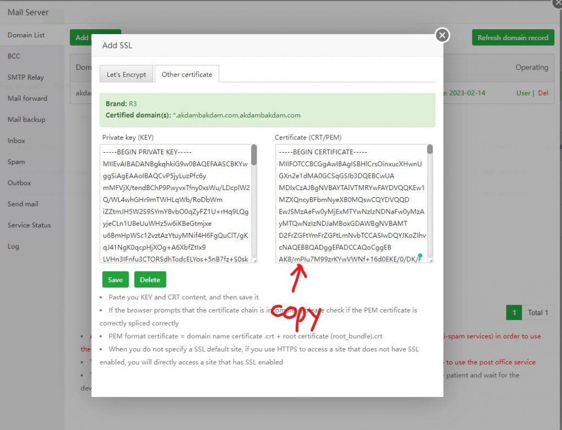
Task: Open the BCC sidebar item
Action: [x=14, y=56]
